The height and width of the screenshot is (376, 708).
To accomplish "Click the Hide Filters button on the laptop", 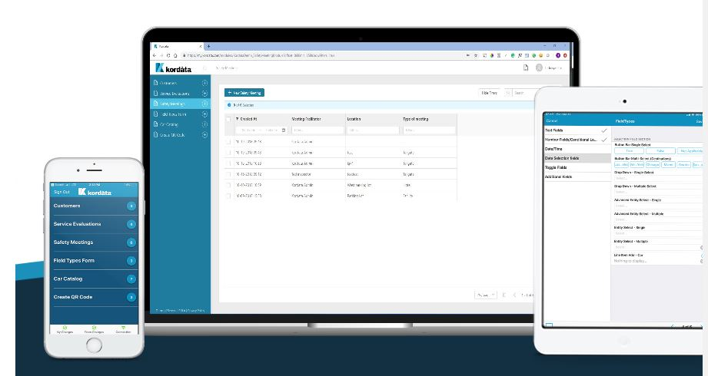I will pyautogui.click(x=489, y=93).
